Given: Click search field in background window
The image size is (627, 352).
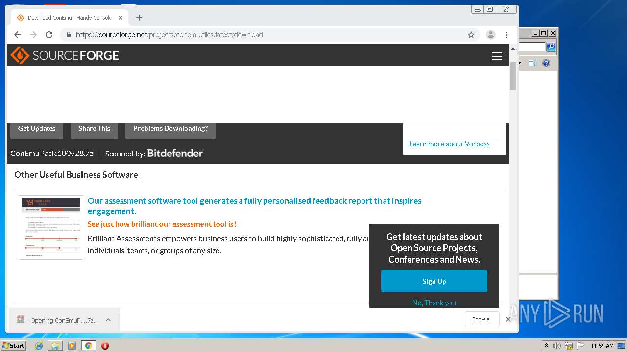Looking at the screenshot, I should pyautogui.click(x=532, y=47).
